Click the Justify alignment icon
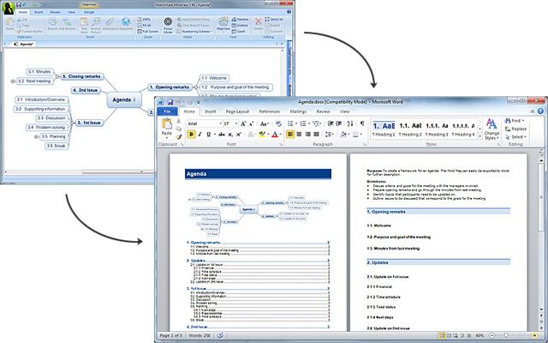 pyautogui.click(x=316, y=135)
